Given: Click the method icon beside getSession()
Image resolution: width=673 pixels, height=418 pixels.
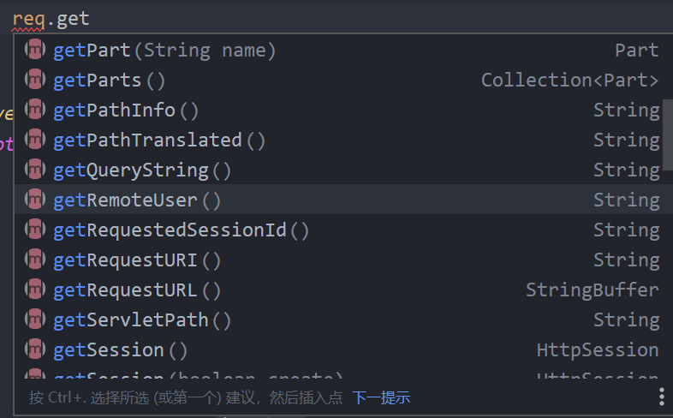Looking at the screenshot, I should pos(34,350).
